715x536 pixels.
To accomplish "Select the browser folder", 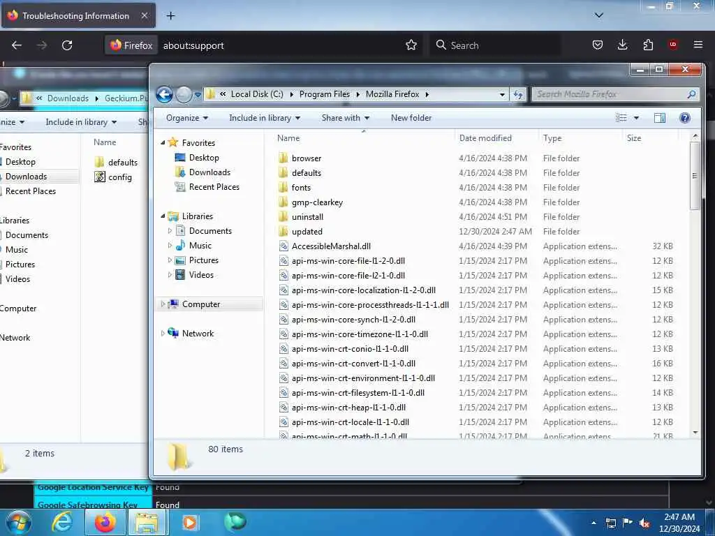I will (x=307, y=158).
